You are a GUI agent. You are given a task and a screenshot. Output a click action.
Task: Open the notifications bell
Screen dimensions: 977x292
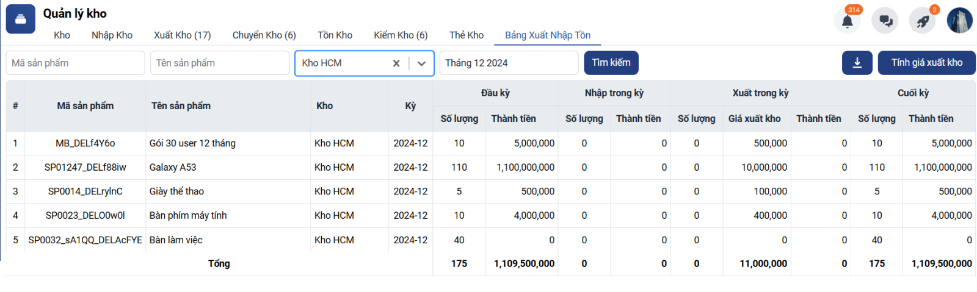click(x=847, y=21)
